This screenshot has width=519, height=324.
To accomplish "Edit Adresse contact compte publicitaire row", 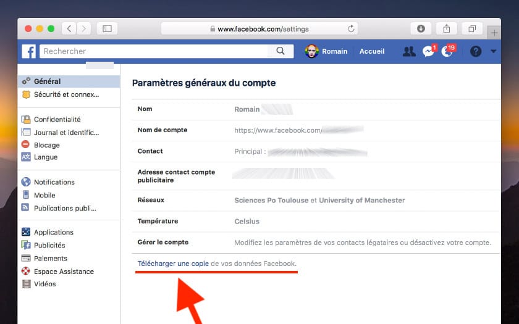I will (x=316, y=176).
